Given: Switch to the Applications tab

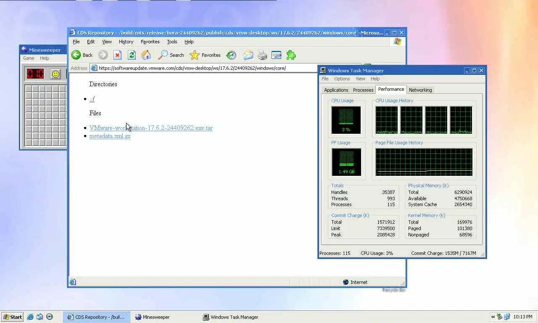Looking at the screenshot, I should 336,90.
